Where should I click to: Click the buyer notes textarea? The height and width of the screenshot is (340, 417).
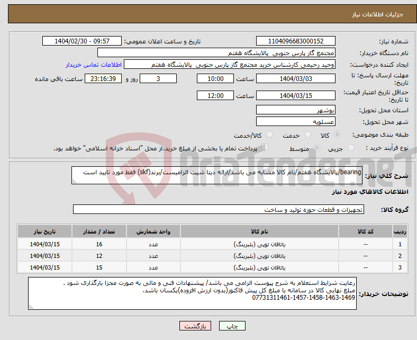coord(192,293)
